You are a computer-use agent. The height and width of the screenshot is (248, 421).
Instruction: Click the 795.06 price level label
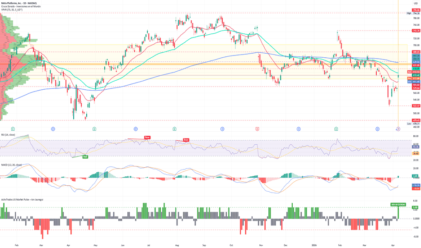click(416, 10)
